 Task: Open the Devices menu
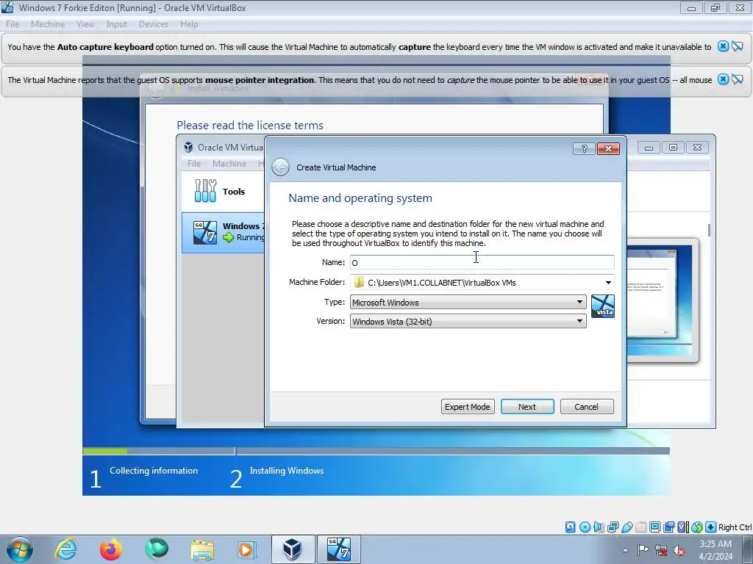pyautogui.click(x=153, y=24)
